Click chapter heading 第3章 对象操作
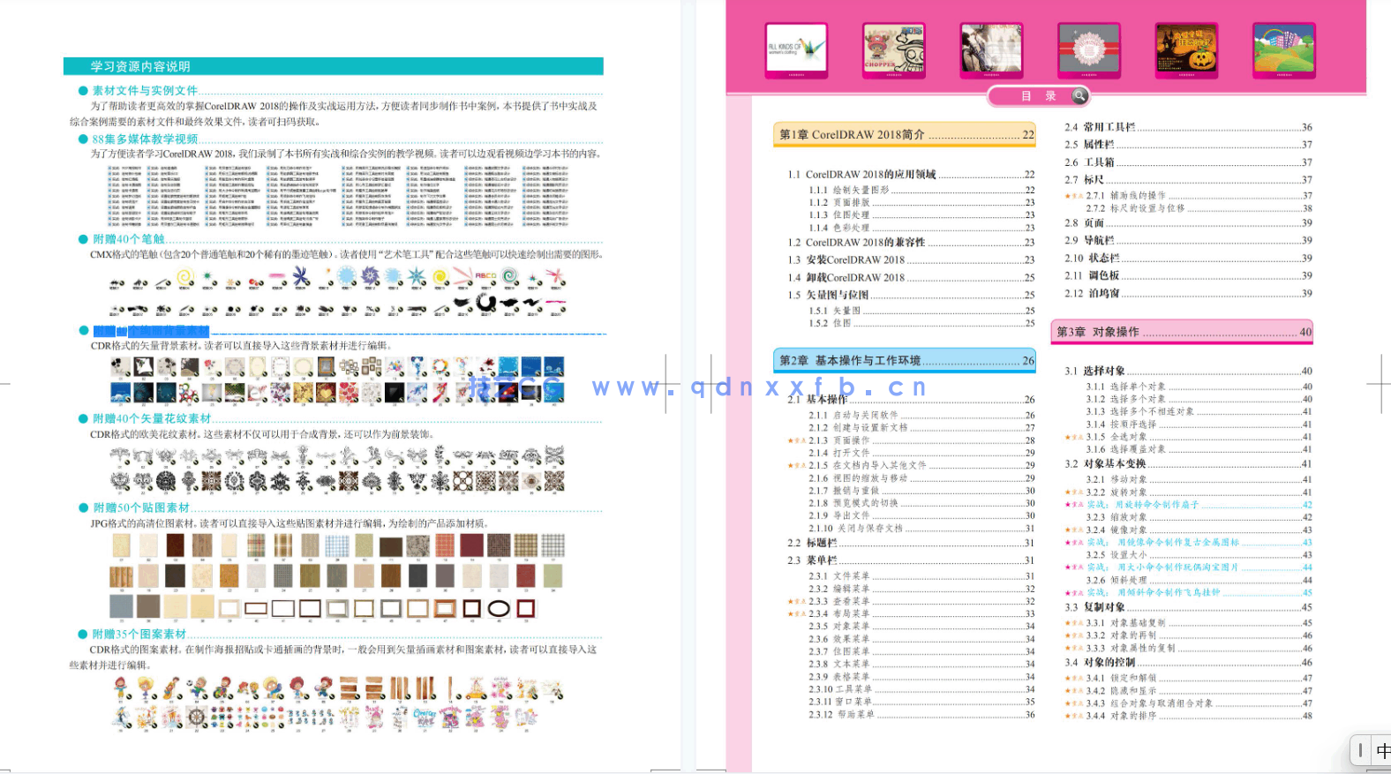This screenshot has width=1391, height=774. [x=1182, y=332]
